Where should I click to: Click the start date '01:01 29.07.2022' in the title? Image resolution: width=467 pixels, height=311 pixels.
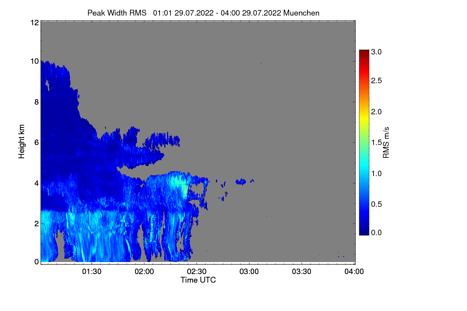pos(183,13)
